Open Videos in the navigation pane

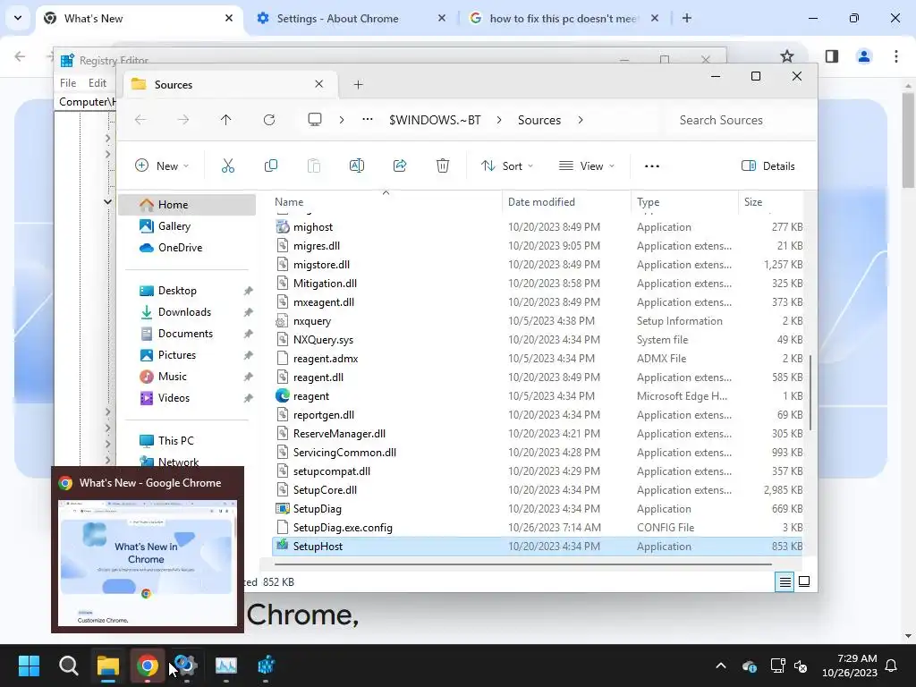[x=187, y=398]
